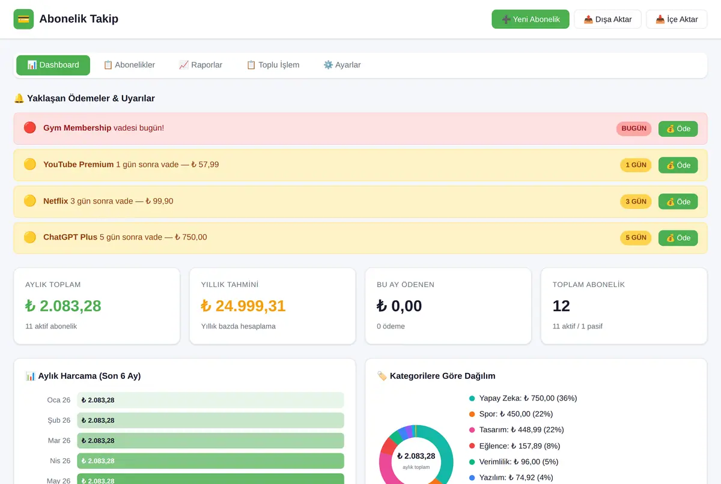Click the yellow circle icon beside ChatGPT Plus
721x484 pixels.
[x=30, y=237]
